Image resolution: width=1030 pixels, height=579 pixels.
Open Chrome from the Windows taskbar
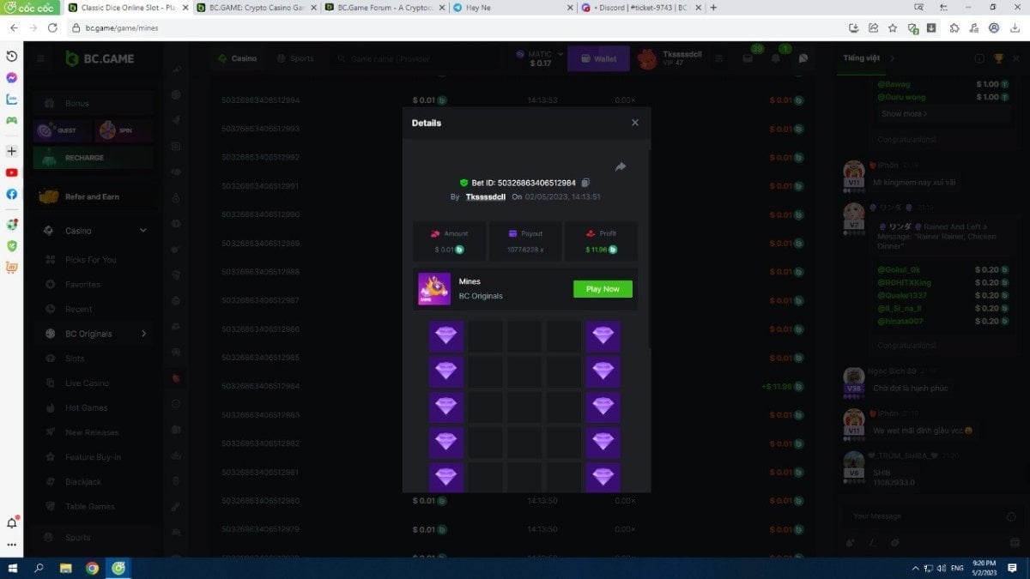coord(92,568)
